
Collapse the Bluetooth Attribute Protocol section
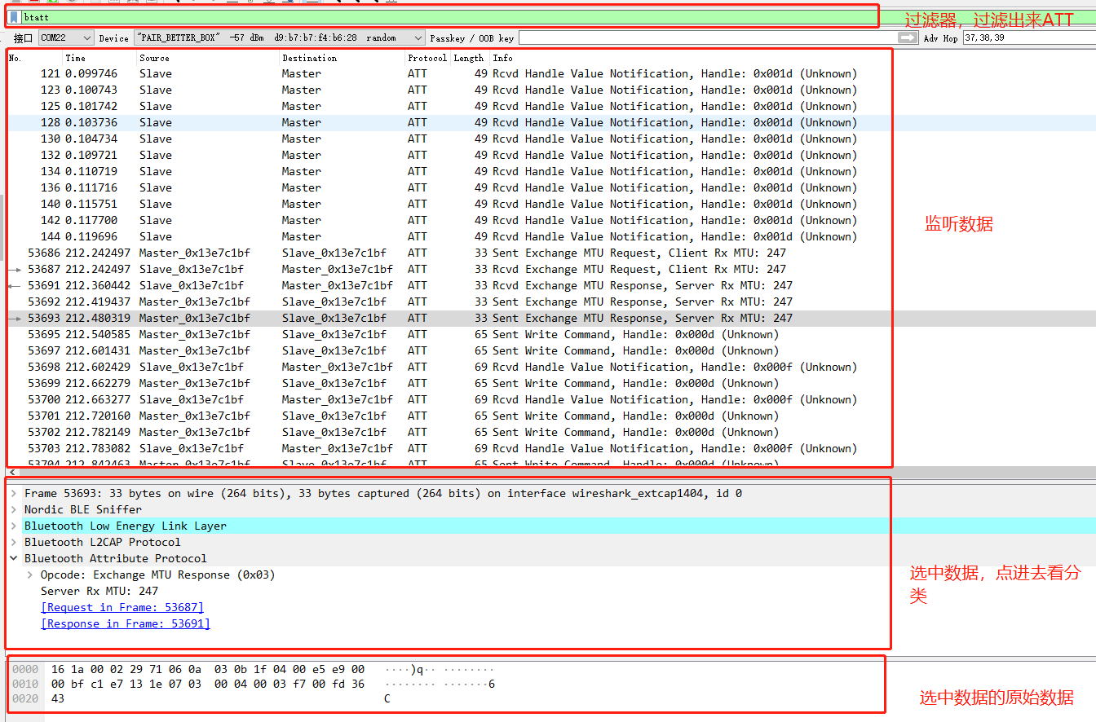[14, 558]
